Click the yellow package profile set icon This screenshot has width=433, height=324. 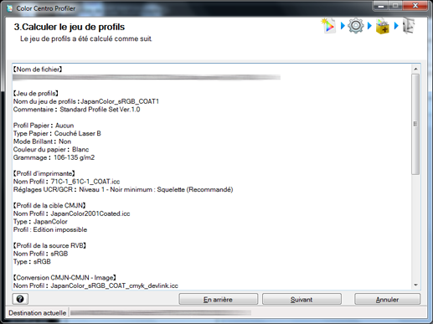382,26
